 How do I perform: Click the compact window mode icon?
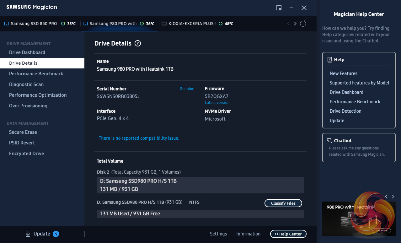point(279,8)
